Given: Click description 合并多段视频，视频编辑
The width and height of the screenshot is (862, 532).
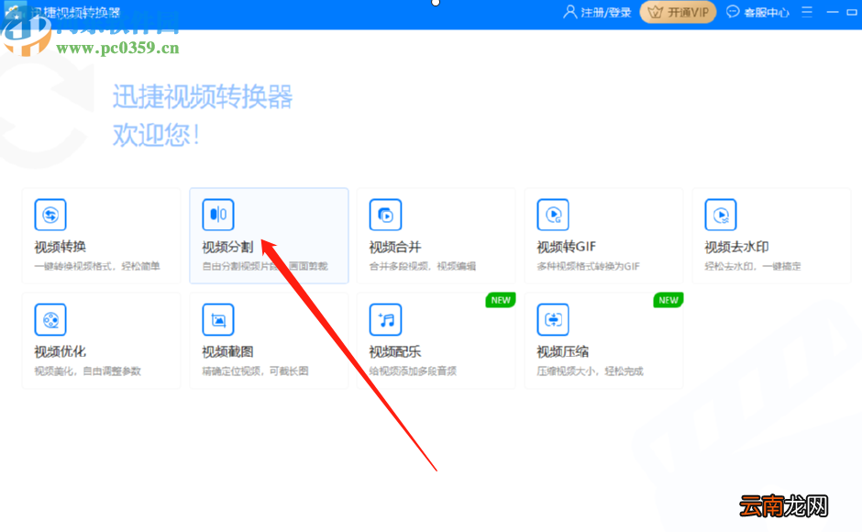Looking at the screenshot, I should tap(422, 266).
